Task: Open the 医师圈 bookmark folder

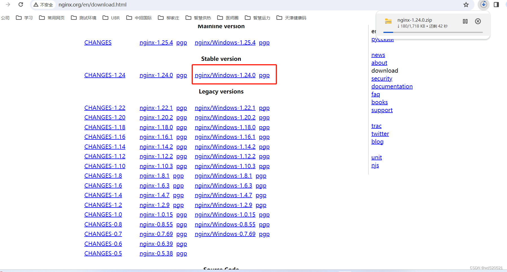Action: (x=228, y=18)
